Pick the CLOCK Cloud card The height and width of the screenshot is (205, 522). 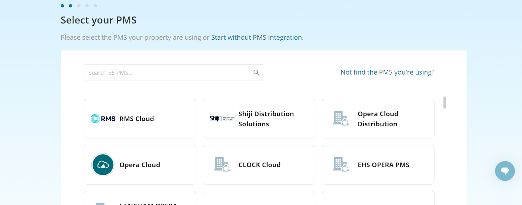[x=259, y=165]
